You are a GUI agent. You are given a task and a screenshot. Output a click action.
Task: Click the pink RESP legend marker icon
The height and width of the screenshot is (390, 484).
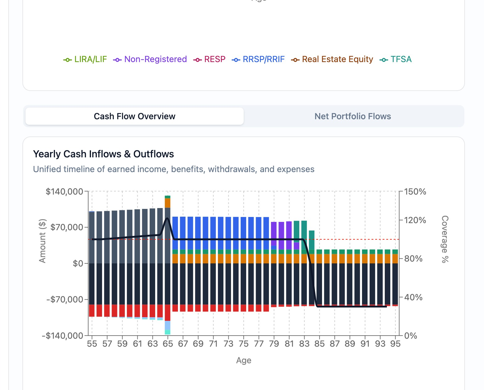click(198, 60)
